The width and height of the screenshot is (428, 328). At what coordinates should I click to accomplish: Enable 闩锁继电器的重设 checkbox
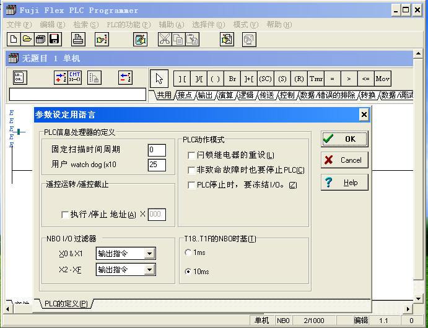192,155
